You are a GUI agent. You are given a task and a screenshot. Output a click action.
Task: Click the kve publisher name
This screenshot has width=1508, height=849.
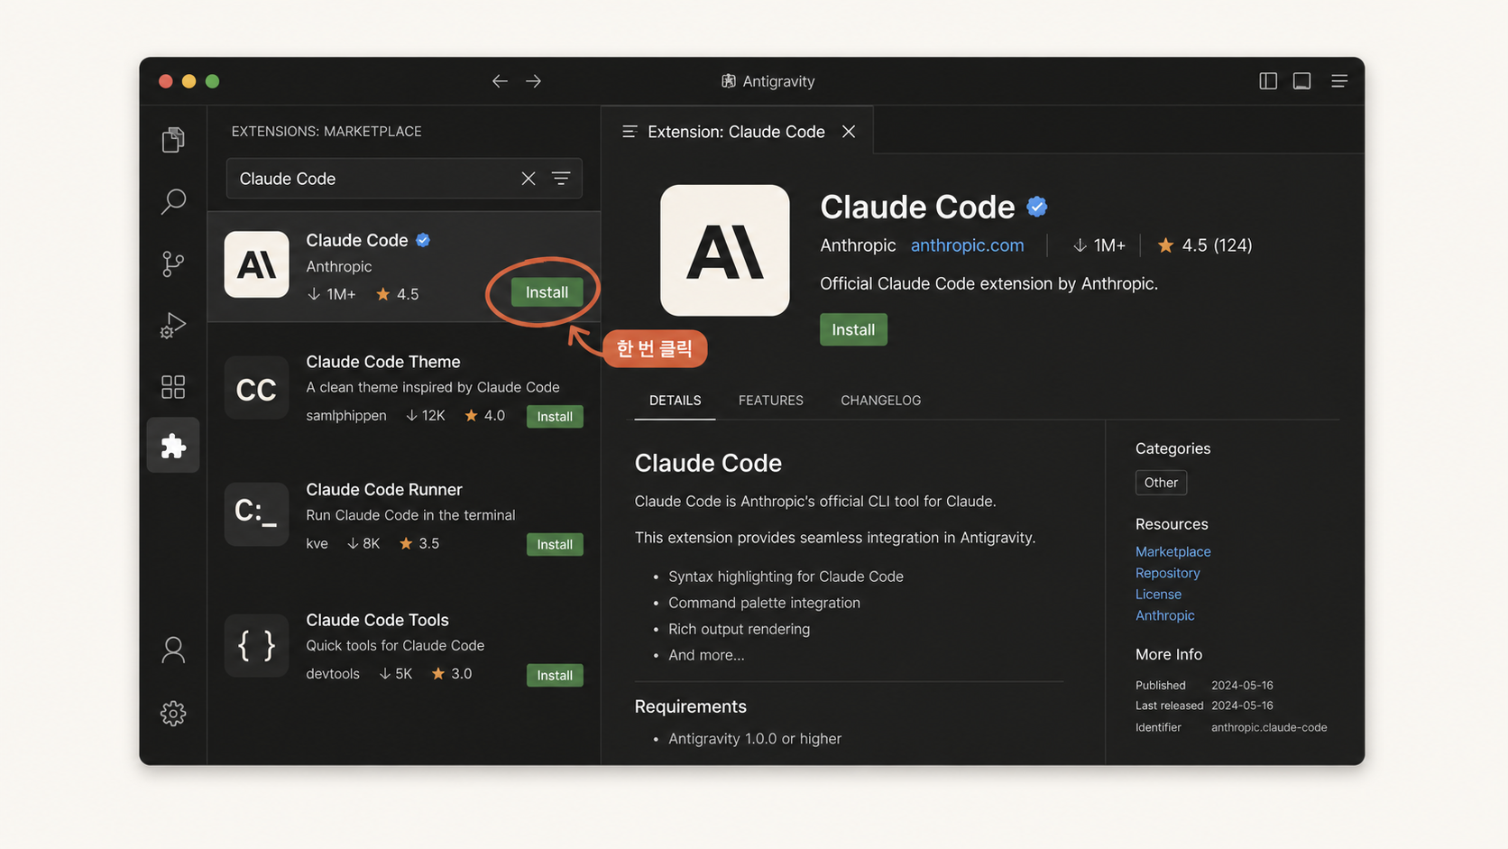(317, 543)
